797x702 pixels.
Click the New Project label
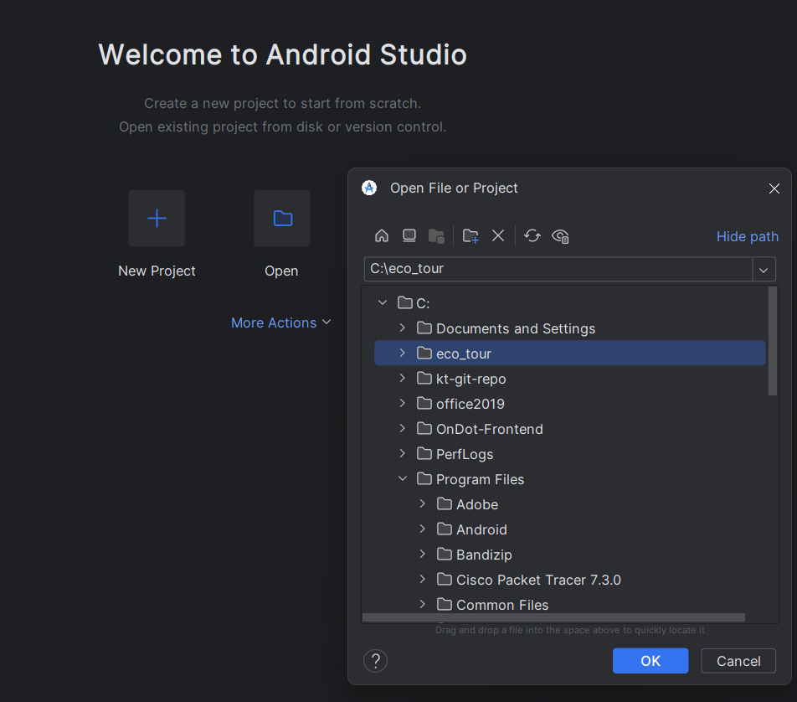point(157,271)
